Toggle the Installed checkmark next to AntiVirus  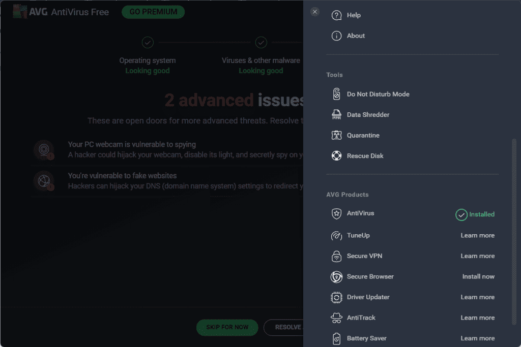[x=461, y=214]
